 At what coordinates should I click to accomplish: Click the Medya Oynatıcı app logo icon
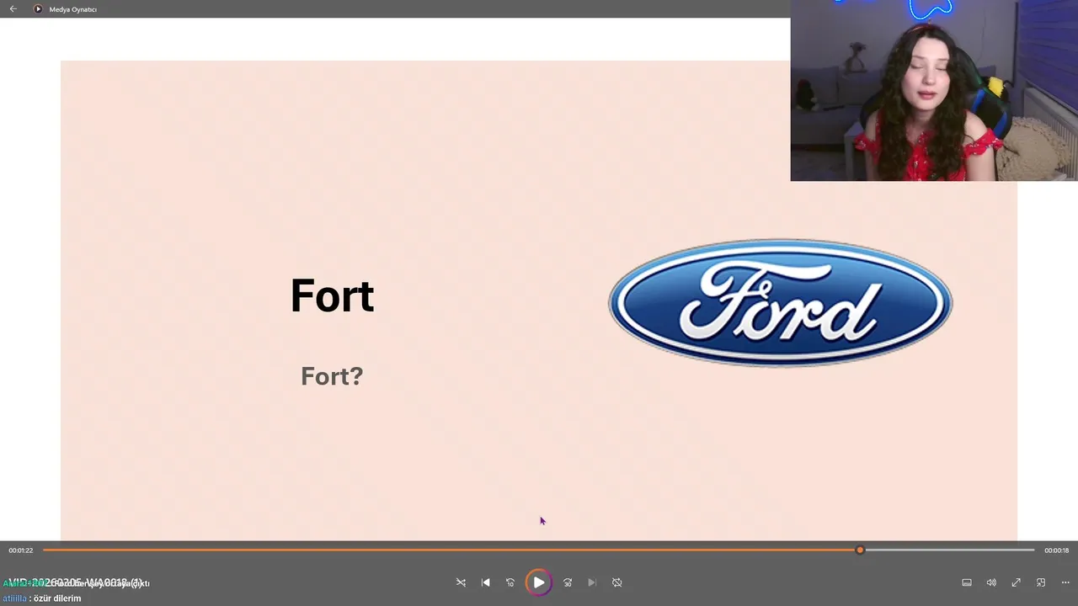pos(38,9)
